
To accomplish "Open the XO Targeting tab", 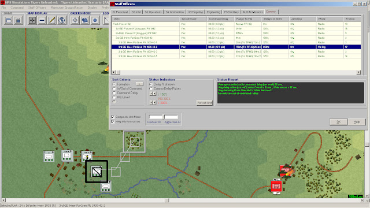I will click(x=195, y=12).
